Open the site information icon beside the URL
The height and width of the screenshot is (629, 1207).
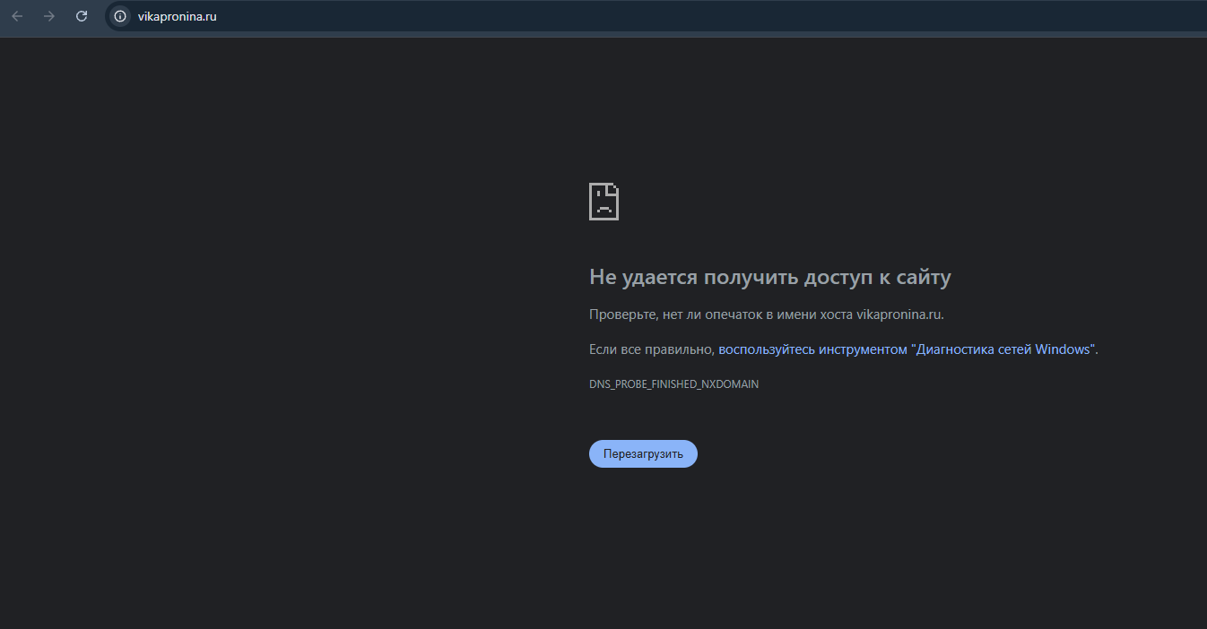tap(119, 16)
